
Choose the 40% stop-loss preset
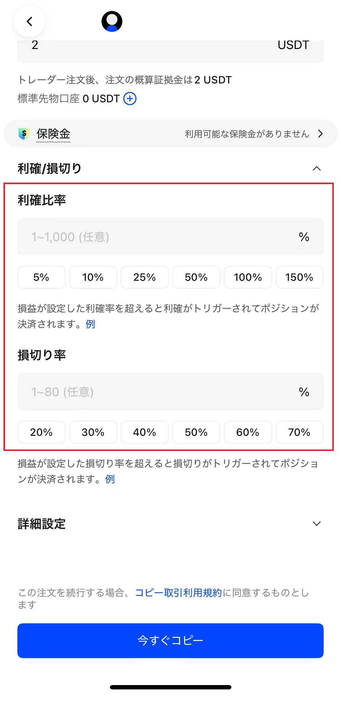coord(145,432)
